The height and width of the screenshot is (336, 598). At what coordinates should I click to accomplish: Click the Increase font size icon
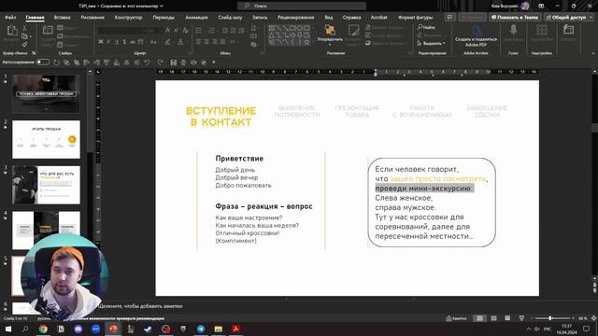(x=168, y=31)
